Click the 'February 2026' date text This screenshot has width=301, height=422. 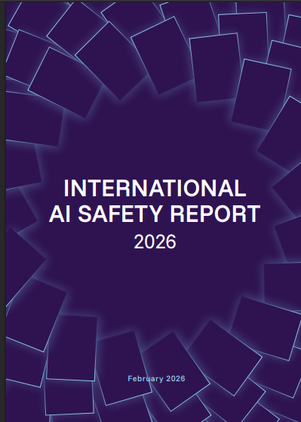point(156,379)
